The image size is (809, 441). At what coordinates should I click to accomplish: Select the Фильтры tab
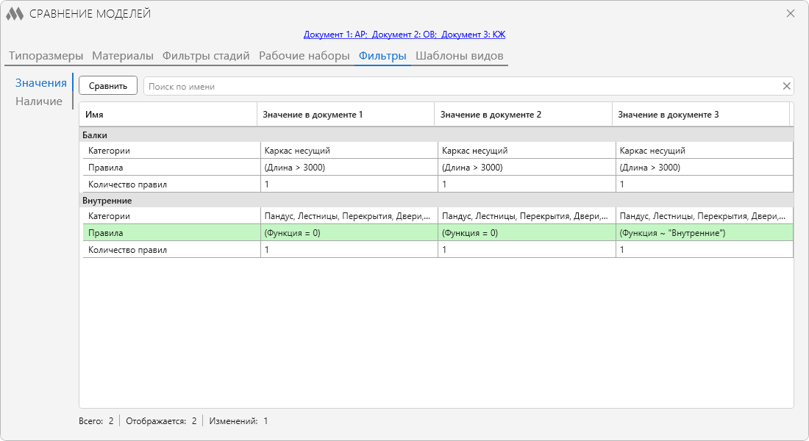[382, 56]
